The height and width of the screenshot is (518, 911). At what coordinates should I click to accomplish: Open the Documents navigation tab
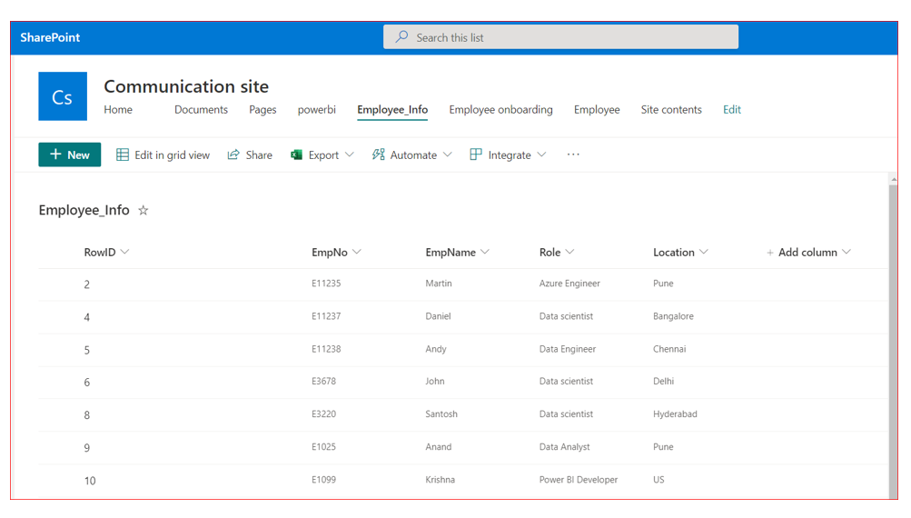(201, 109)
